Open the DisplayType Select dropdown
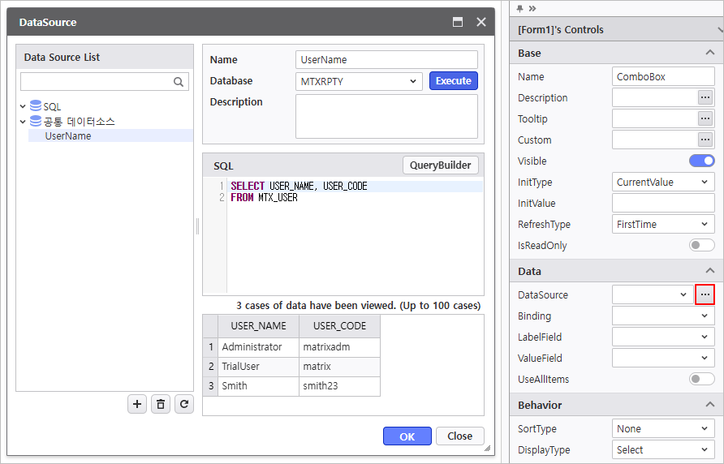The height and width of the screenshot is (464, 724). (x=663, y=449)
